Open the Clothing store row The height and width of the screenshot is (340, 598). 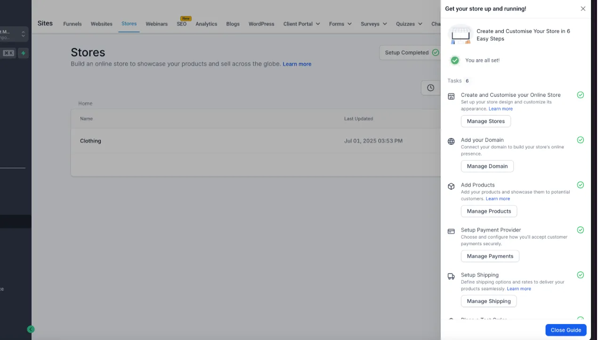pos(255,141)
